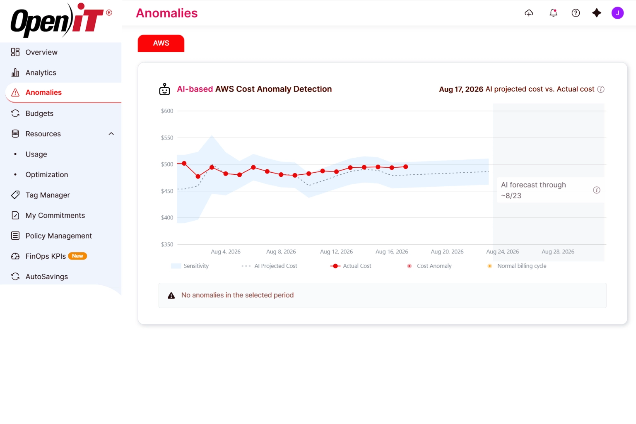The height and width of the screenshot is (424, 636).
Task: Click 'AI-based AWS Cost Anomaly Detection' title
Action: point(254,89)
